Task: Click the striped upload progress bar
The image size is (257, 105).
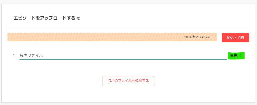Action: tap(112, 37)
